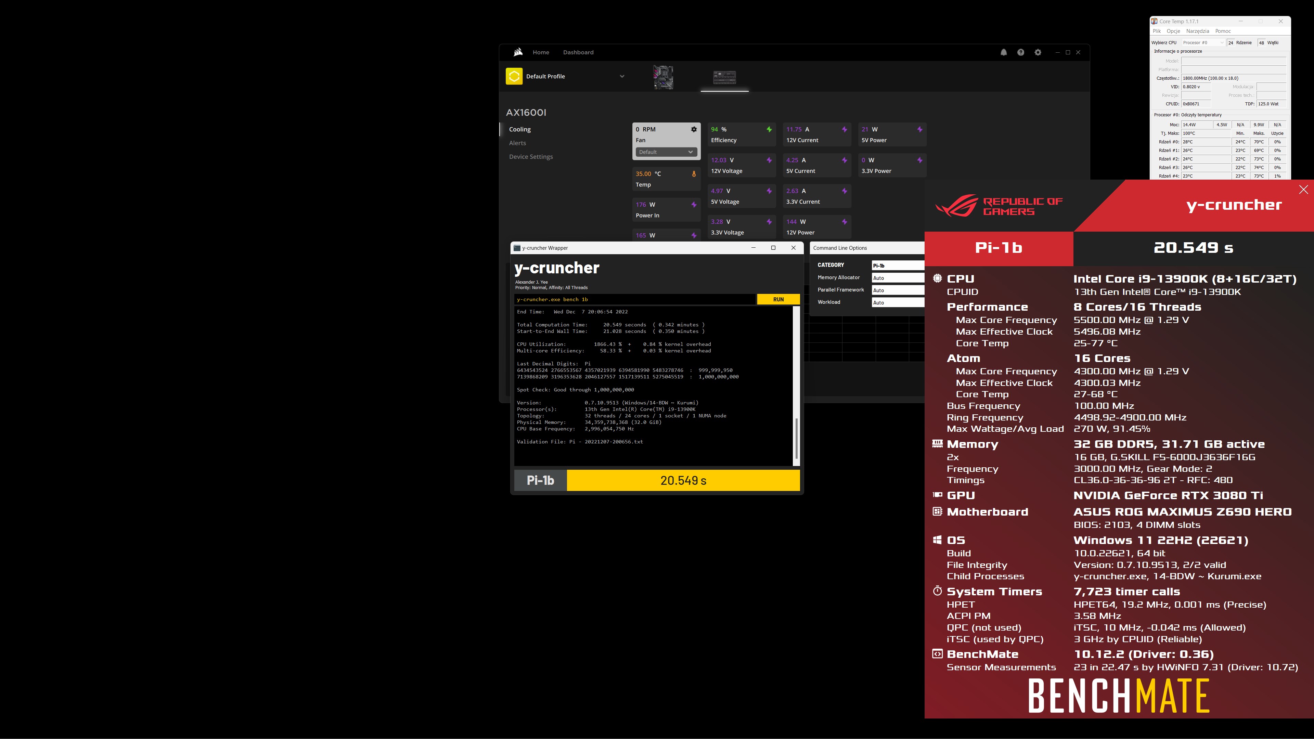Click the Corsair iCUE sails logo

point(518,52)
